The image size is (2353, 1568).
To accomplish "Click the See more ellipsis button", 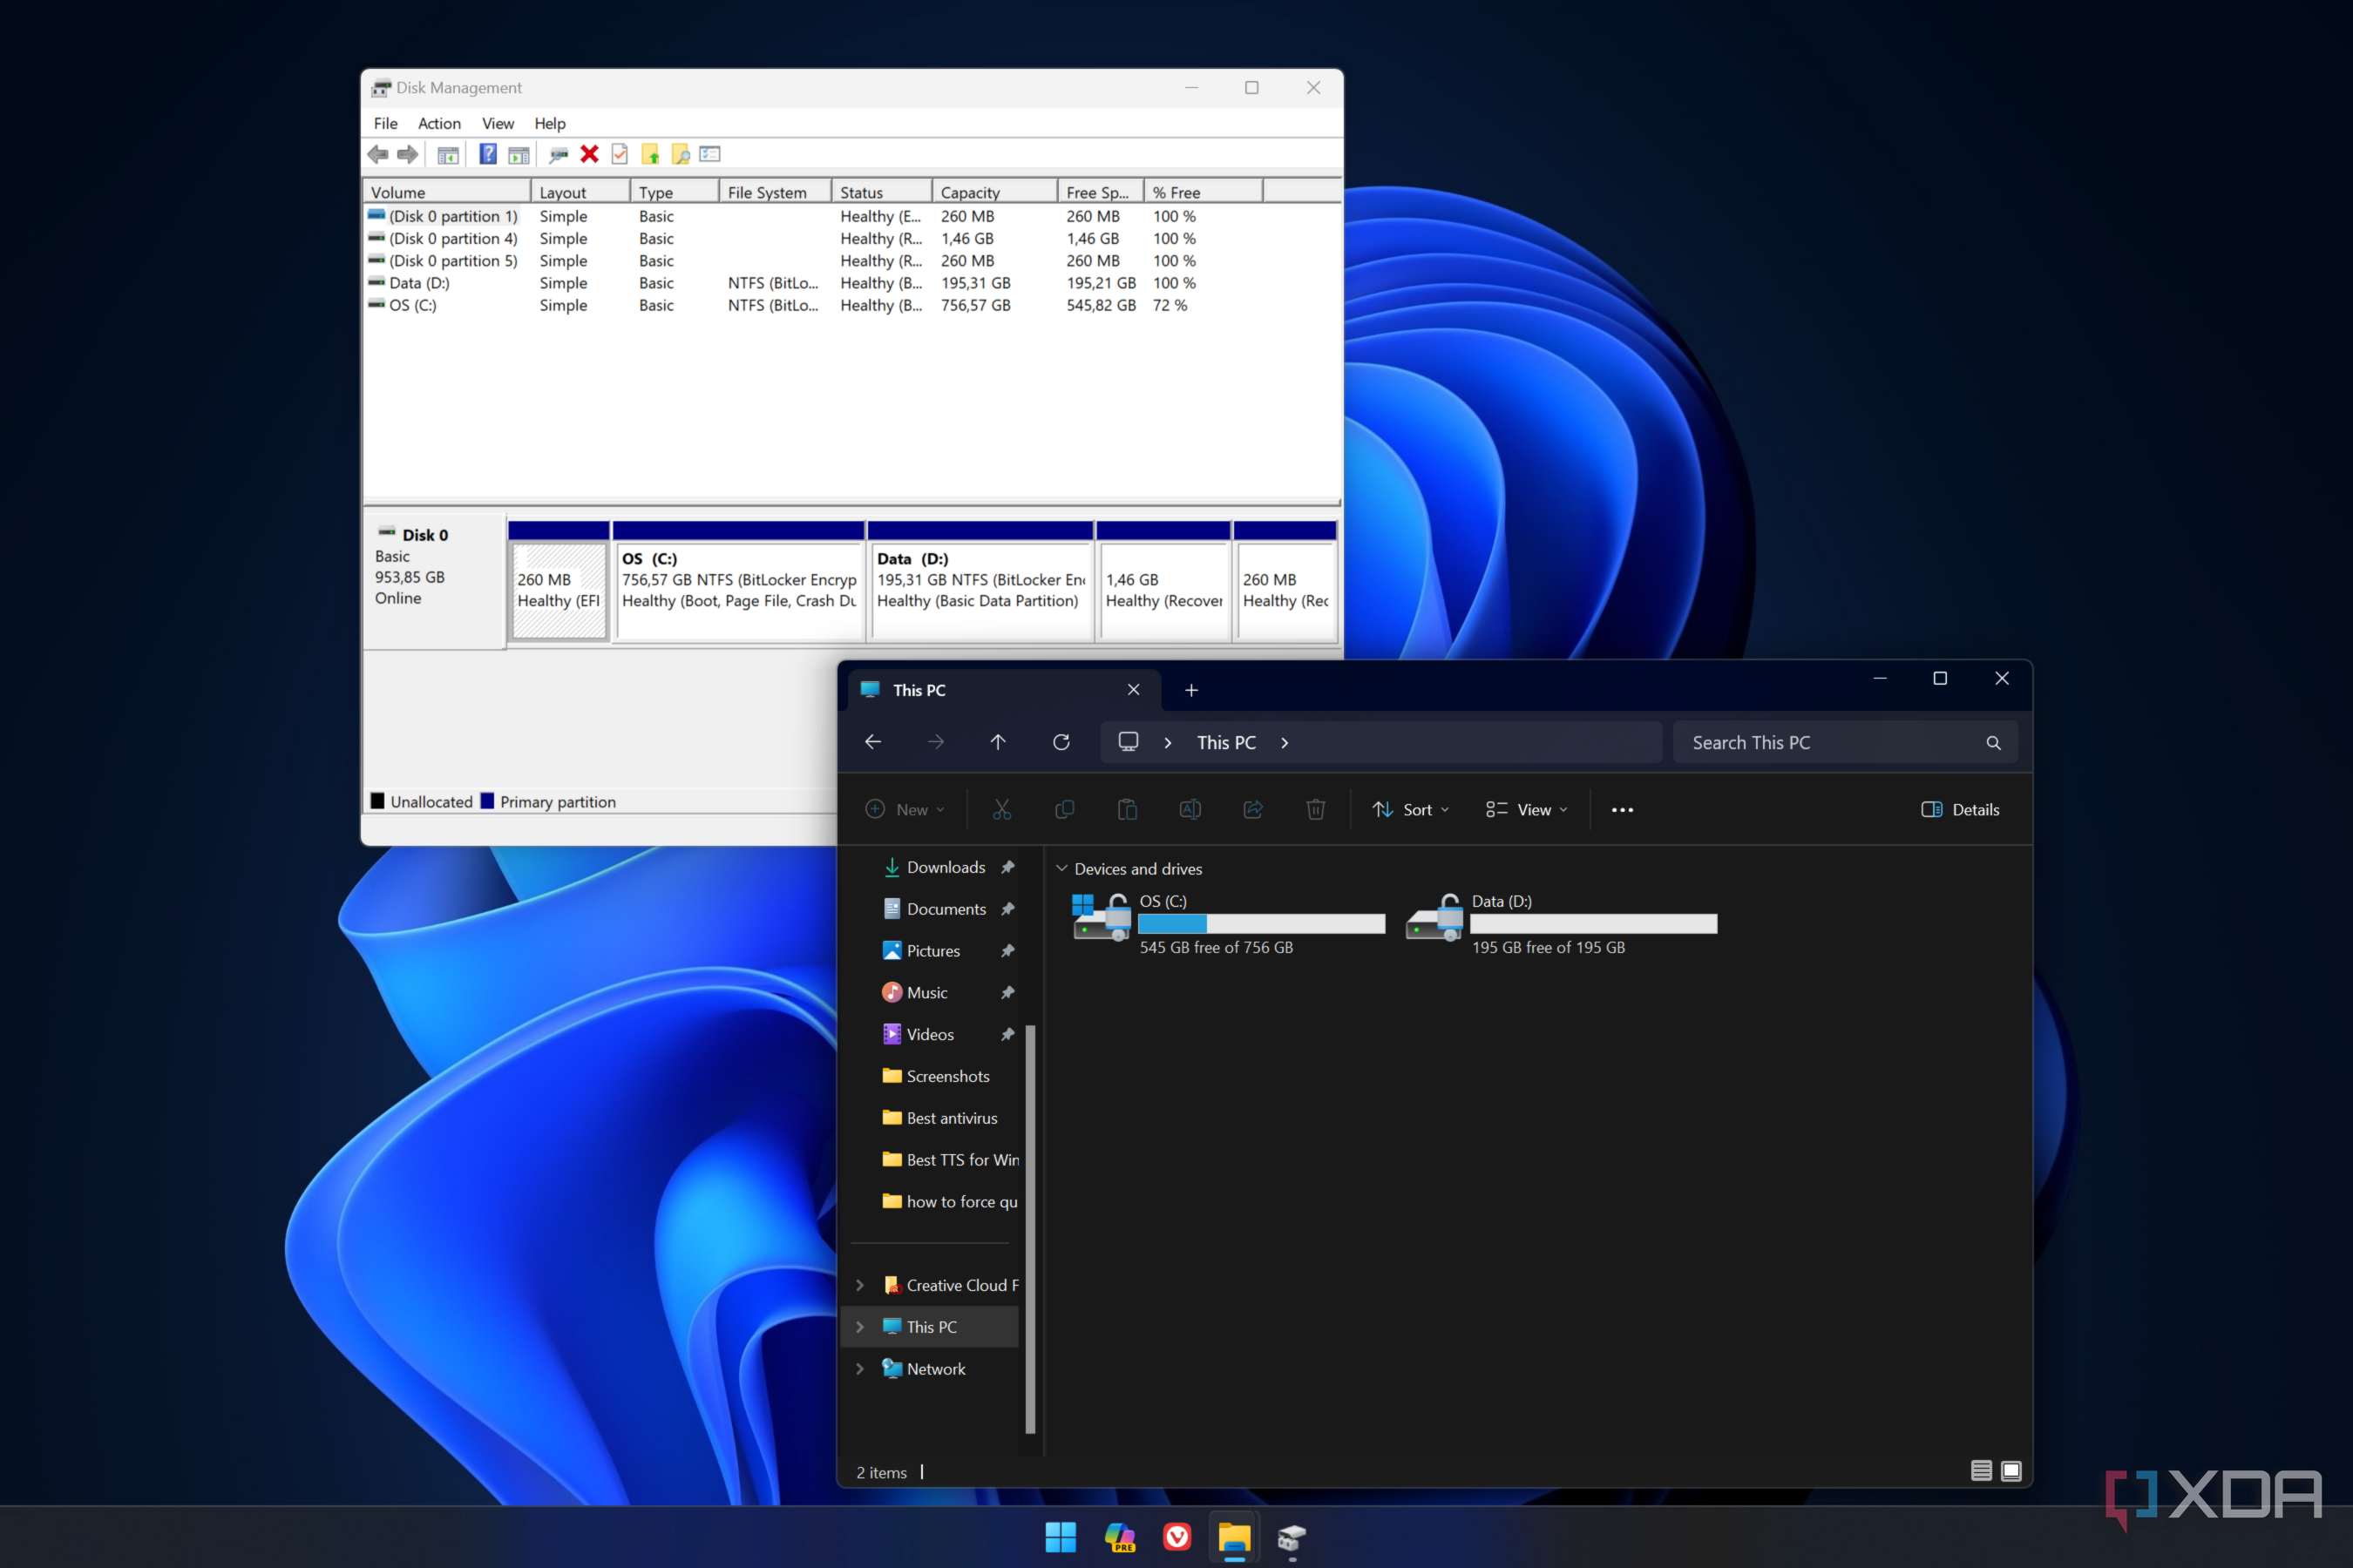I will (1622, 809).
